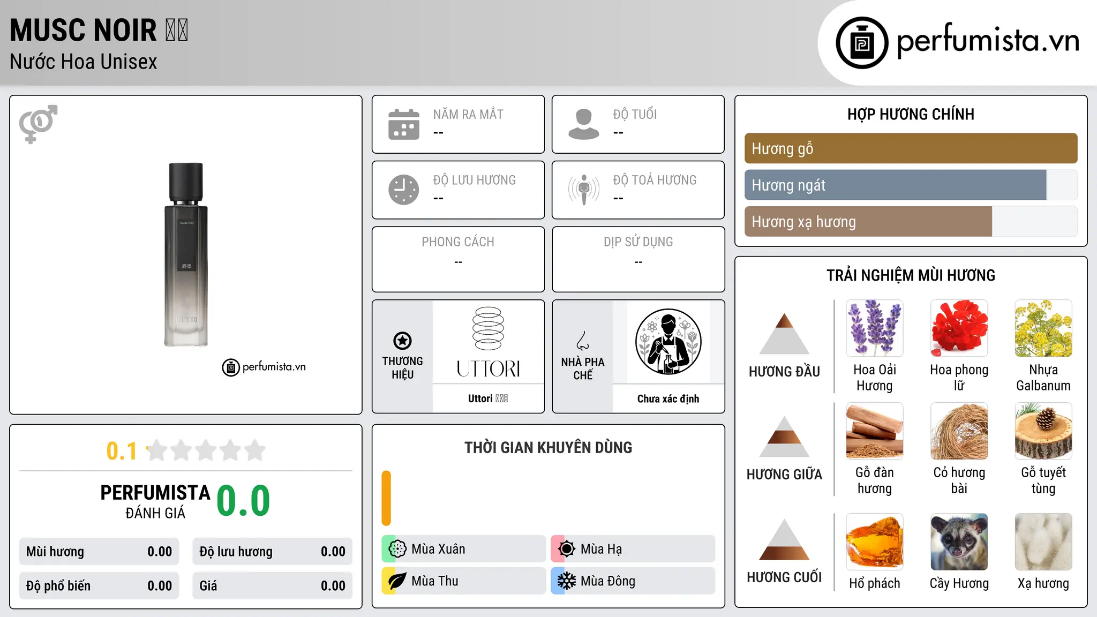
Task: Click the Chưa xác định perfumer label
Action: click(668, 398)
